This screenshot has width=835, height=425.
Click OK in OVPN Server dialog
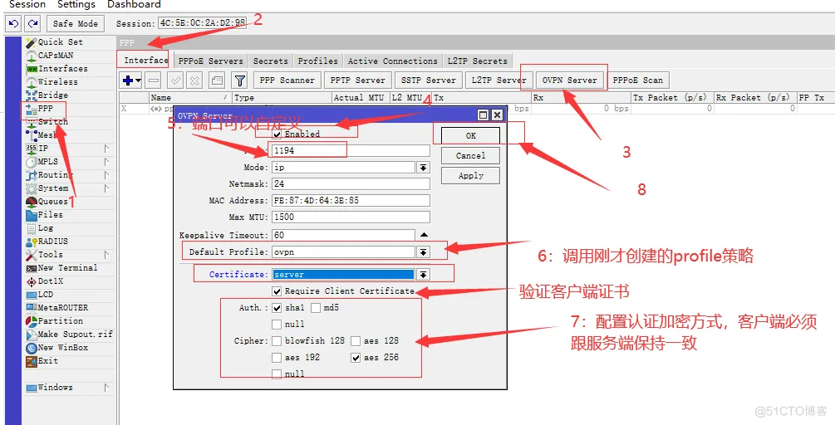pos(470,135)
